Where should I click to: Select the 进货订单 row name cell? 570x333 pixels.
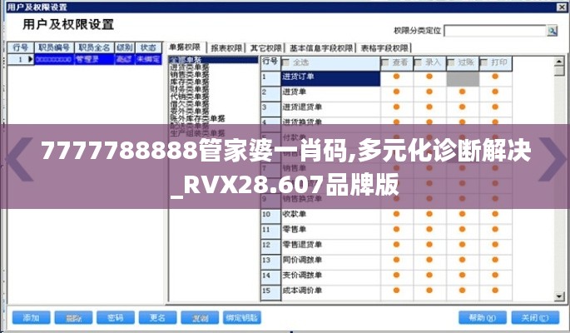click(x=330, y=78)
